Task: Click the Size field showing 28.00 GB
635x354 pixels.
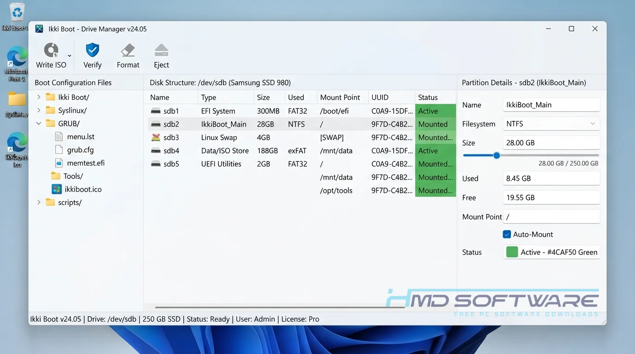Action: [x=551, y=143]
